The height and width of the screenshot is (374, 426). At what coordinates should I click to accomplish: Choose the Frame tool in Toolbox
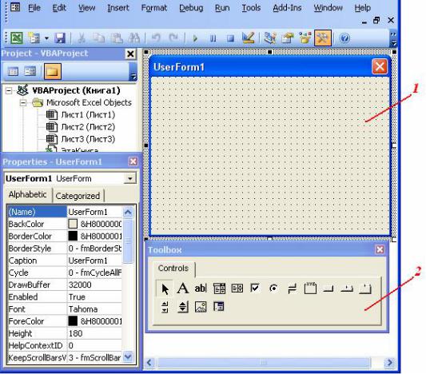click(x=310, y=288)
